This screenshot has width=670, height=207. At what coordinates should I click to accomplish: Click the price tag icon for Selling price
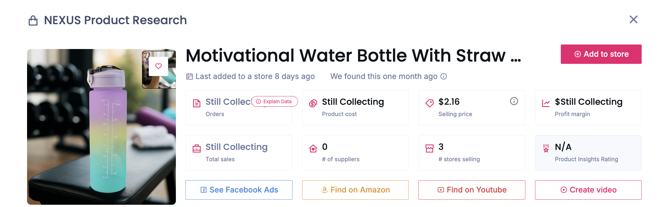coord(429,102)
